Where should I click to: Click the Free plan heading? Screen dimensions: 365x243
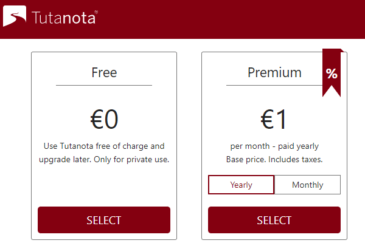point(104,73)
